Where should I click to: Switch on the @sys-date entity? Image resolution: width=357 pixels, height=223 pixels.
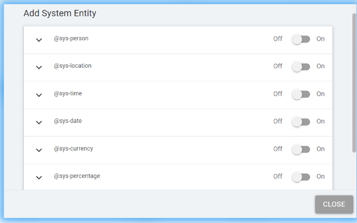pyautogui.click(x=301, y=122)
